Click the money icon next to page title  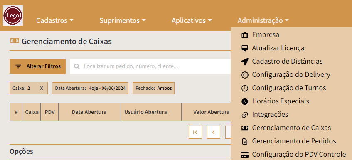[15, 42]
